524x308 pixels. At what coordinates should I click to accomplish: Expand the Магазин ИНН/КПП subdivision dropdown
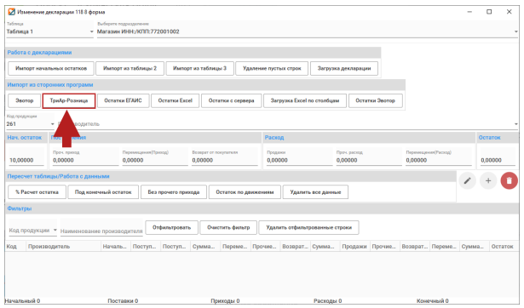pyautogui.click(x=308, y=31)
